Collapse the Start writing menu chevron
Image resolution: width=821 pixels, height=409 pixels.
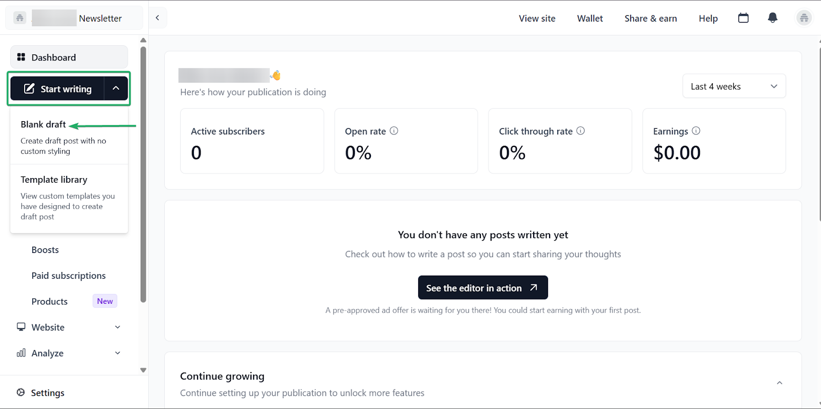115,88
